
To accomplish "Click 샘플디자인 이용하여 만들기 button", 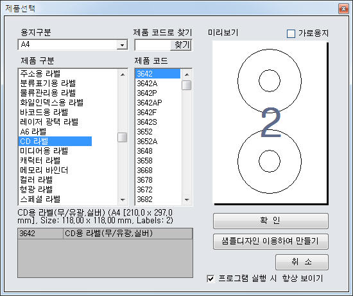I will (x=271, y=241).
